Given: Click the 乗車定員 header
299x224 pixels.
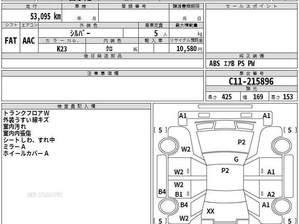Looking at the screenshot, I should [x=154, y=25].
